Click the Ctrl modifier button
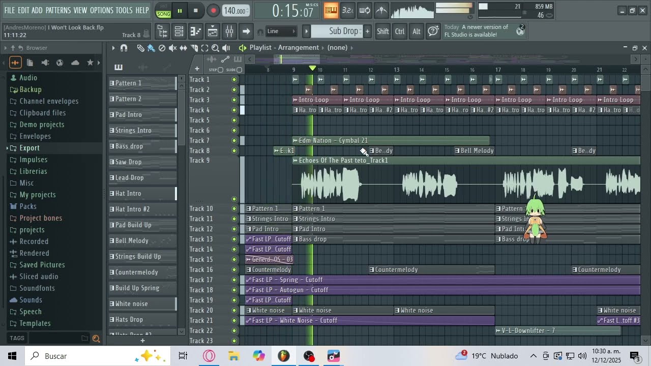Image resolution: width=651 pixels, height=366 pixels. (400, 32)
